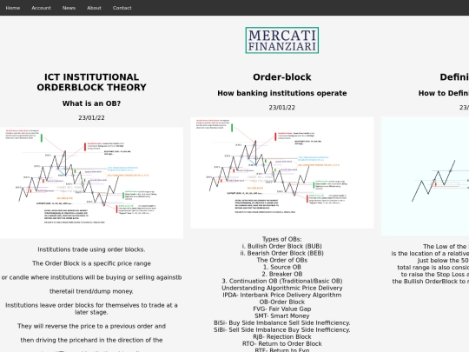Select the 'What is an OB?' subtitle
Screen dimensions: 469x352
pyautogui.click(x=91, y=103)
